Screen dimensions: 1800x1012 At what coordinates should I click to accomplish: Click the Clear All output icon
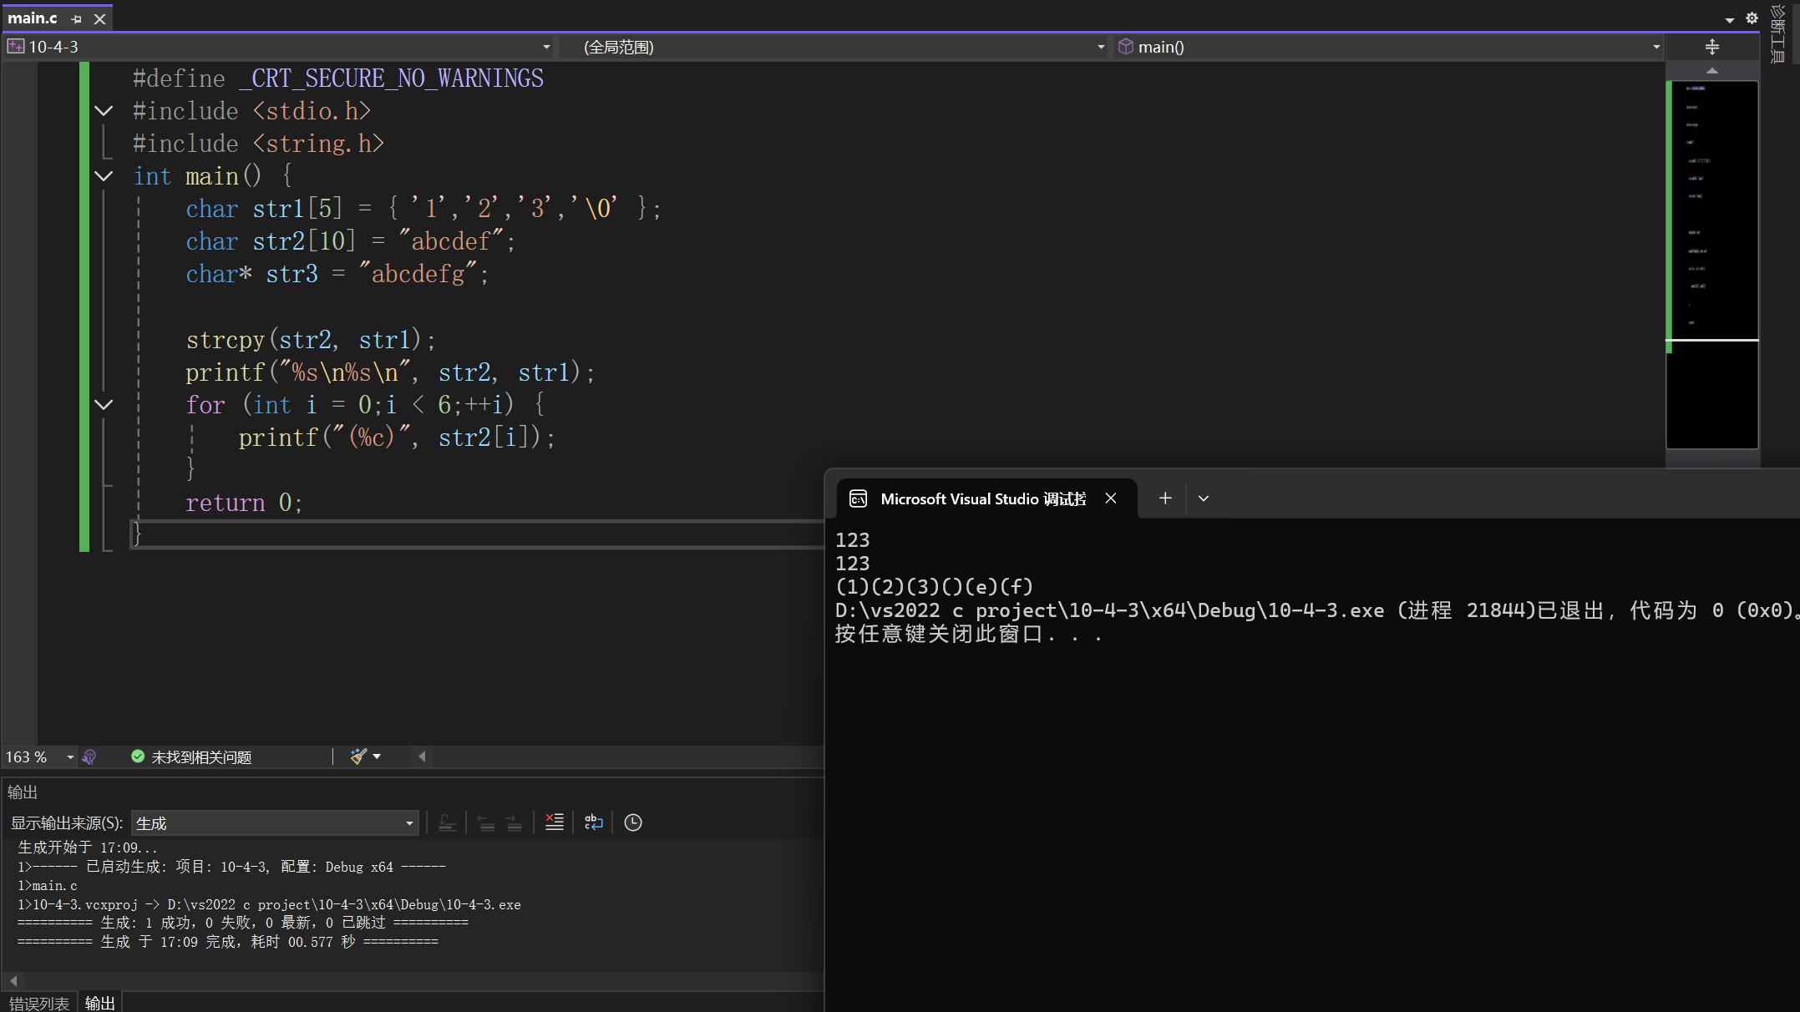[555, 822]
